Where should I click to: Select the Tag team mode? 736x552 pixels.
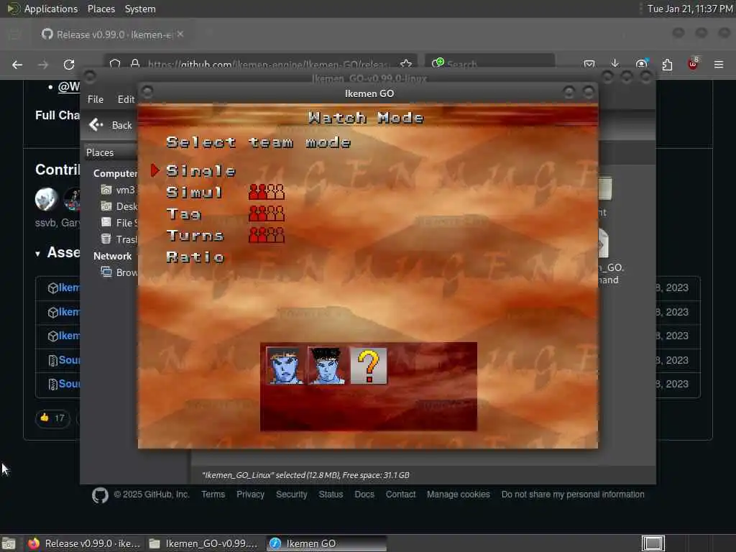[x=183, y=214]
